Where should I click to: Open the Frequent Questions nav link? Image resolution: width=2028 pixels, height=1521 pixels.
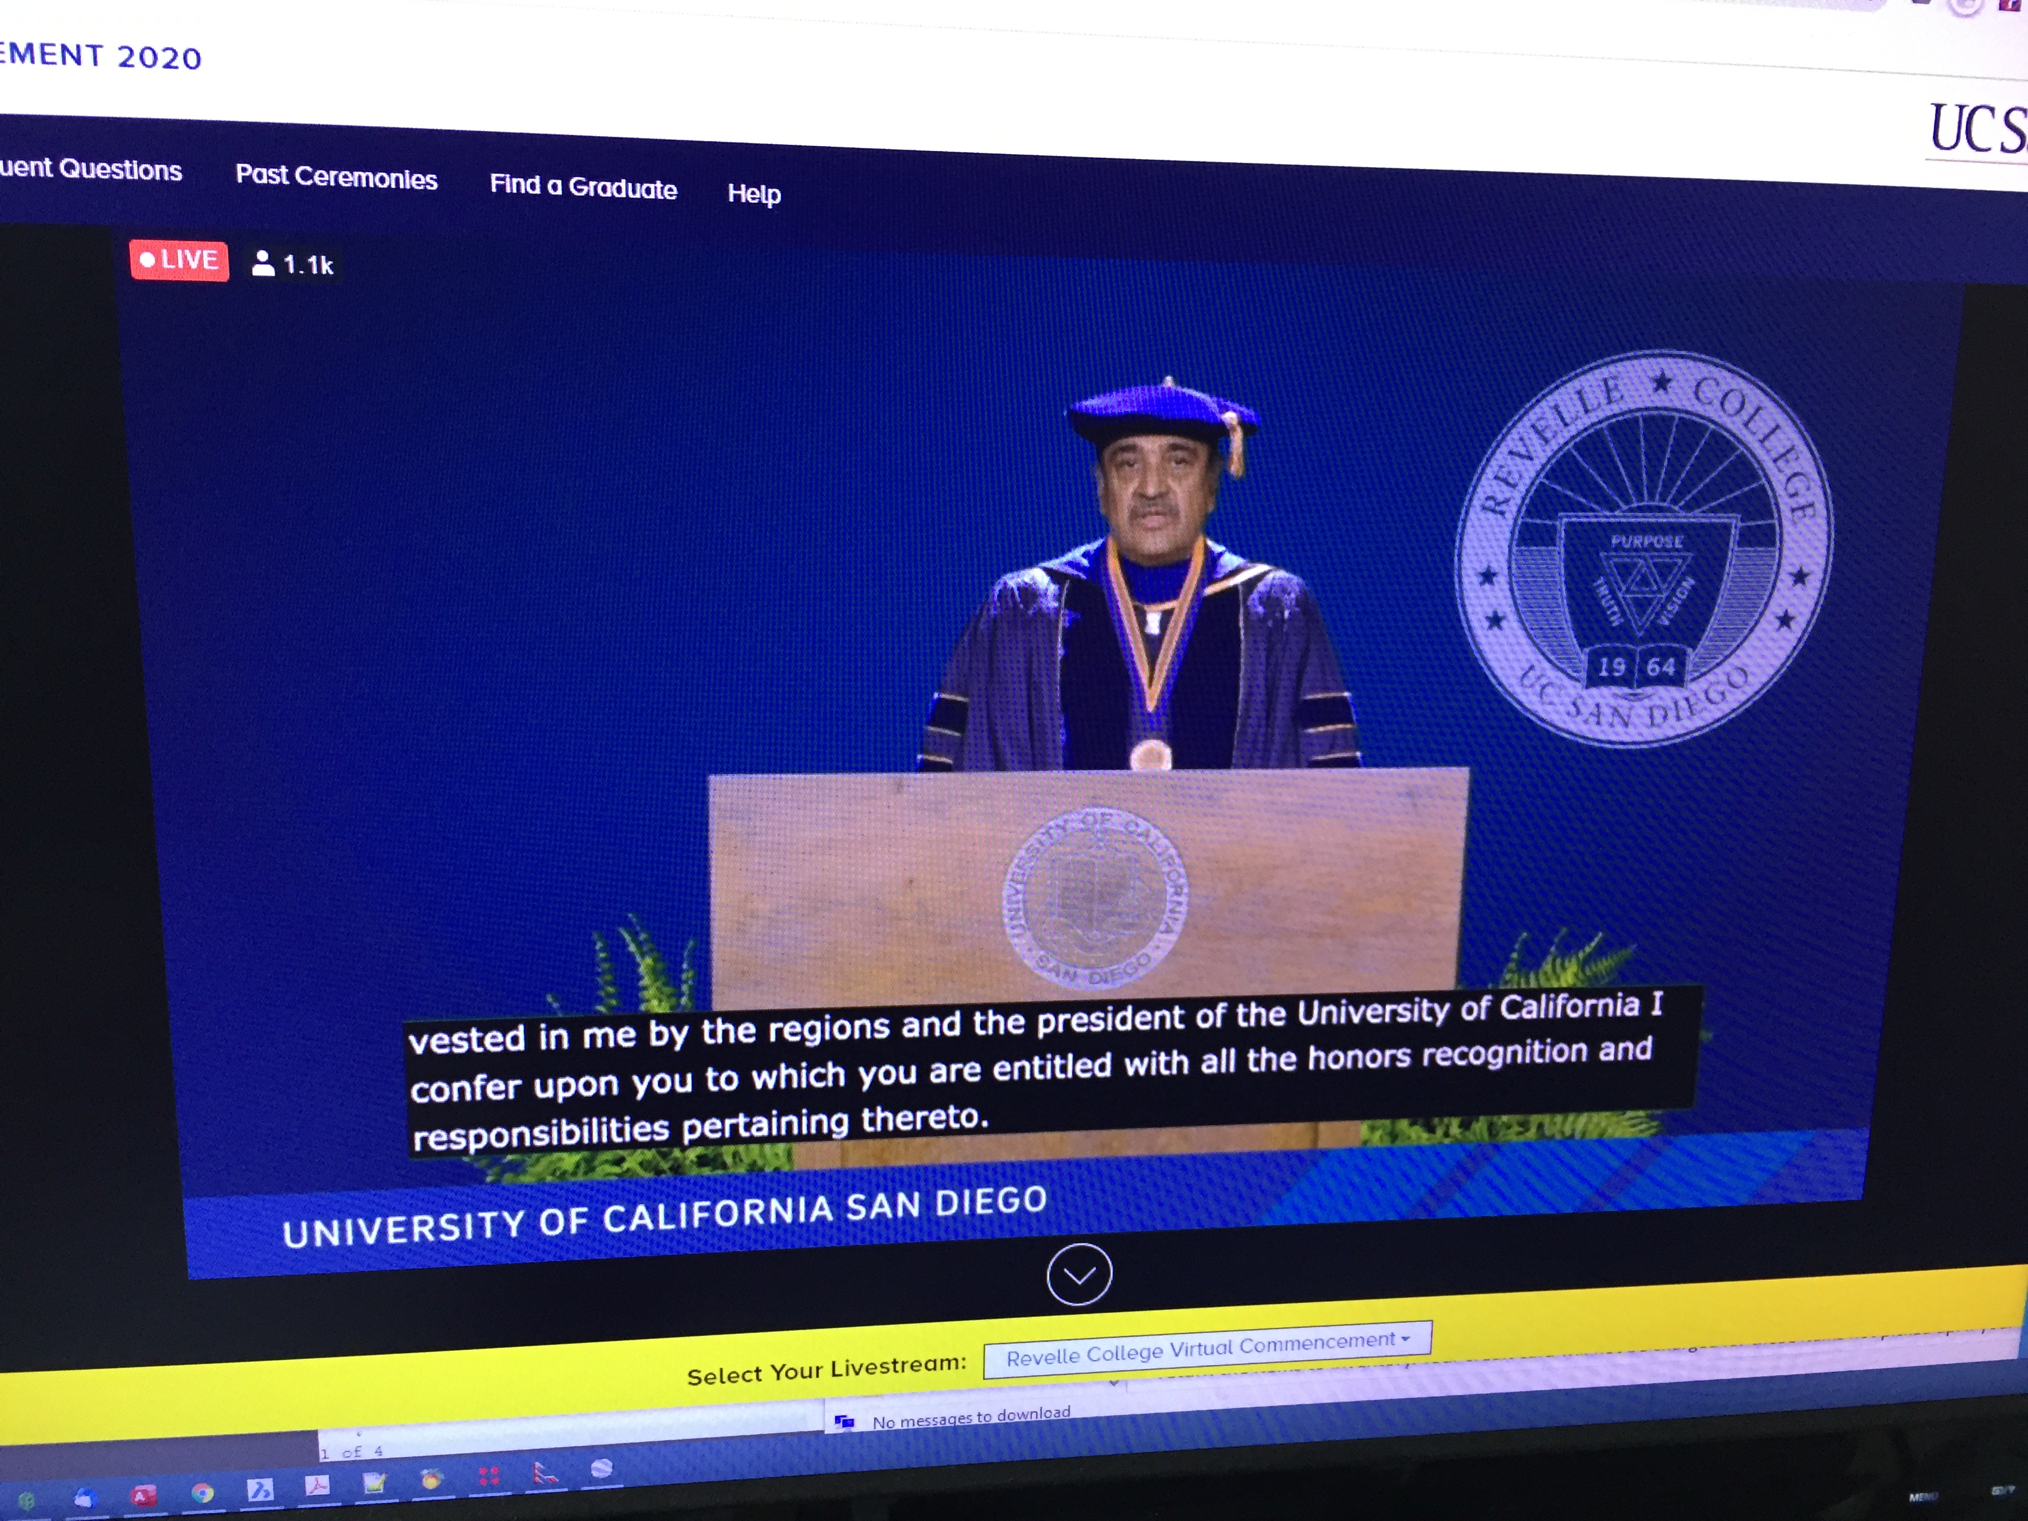tap(91, 170)
